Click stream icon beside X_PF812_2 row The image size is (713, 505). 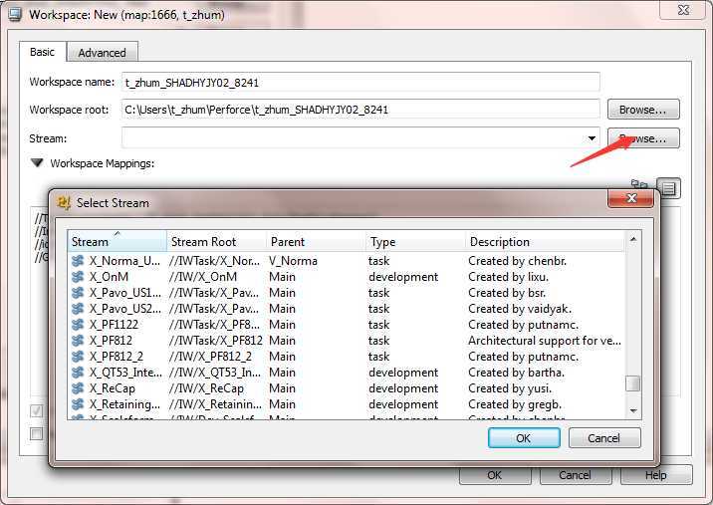point(78,357)
